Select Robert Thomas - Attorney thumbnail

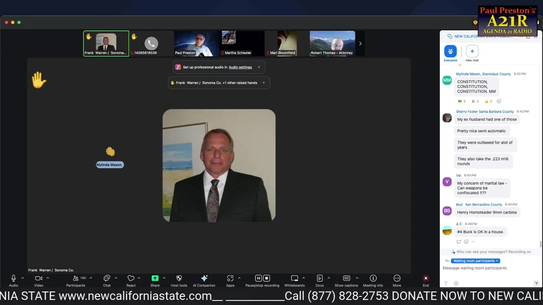point(333,43)
